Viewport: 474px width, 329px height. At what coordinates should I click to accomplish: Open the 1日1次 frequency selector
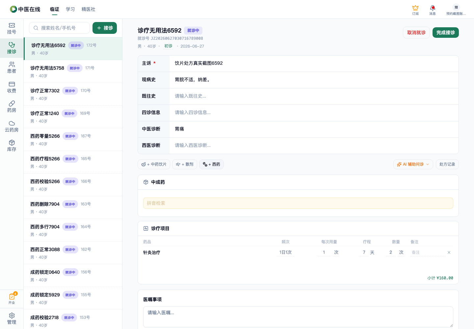coord(285,252)
